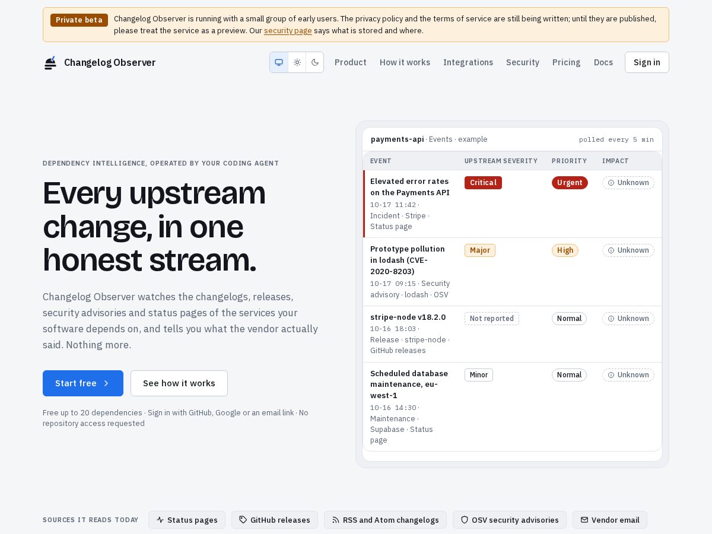The width and height of the screenshot is (712, 534).
Task: Switch to dark theme moon icon
Action: click(x=315, y=62)
